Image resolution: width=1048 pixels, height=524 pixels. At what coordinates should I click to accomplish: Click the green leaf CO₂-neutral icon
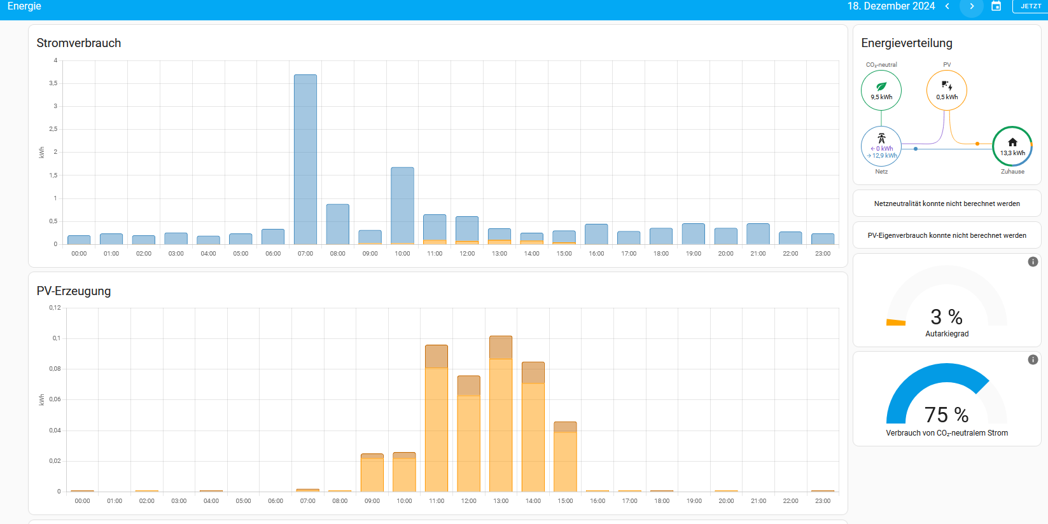click(881, 86)
